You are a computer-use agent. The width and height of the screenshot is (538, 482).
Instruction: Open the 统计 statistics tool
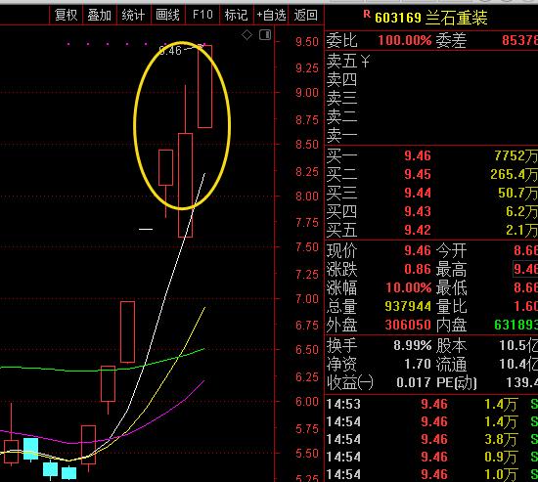tap(133, 15)
